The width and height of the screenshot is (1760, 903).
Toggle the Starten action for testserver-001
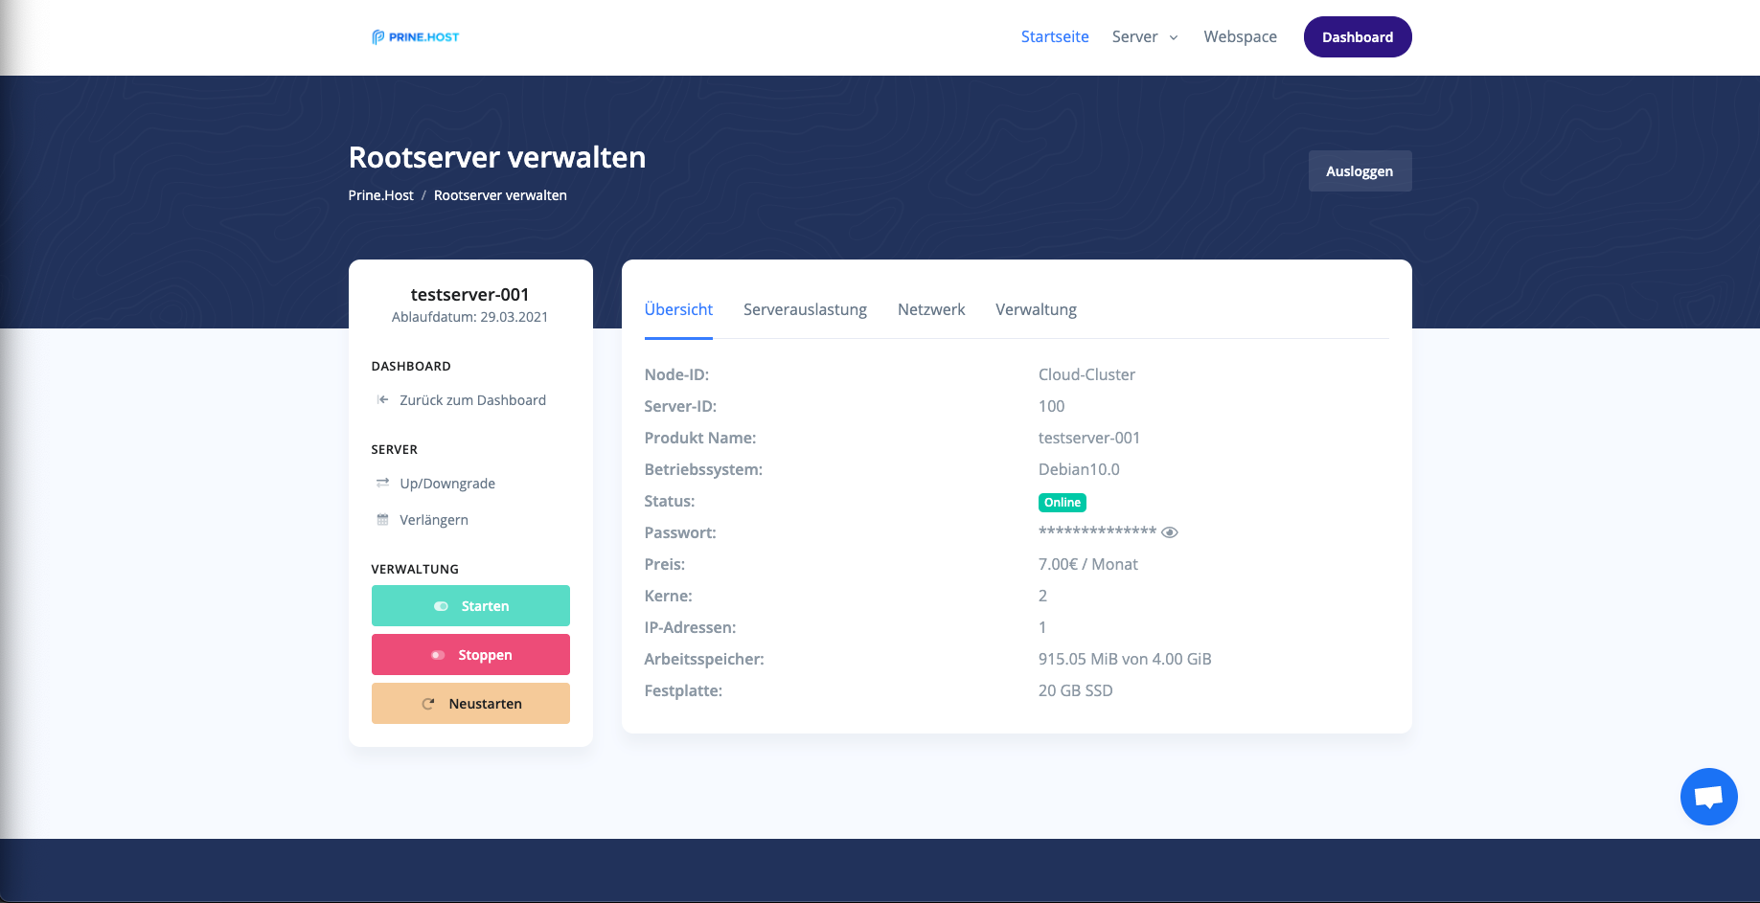470,605
